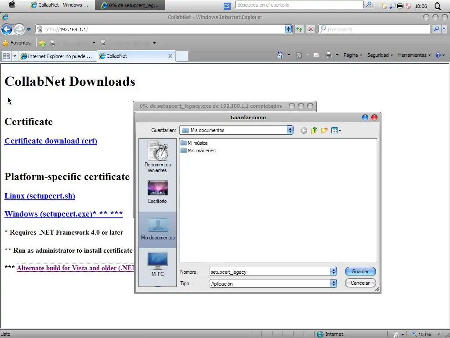The height and width of the screenshot is (338, 450).
Task: Switch to the 'Internet Explorer no puede...' tab
Action: 57,56
